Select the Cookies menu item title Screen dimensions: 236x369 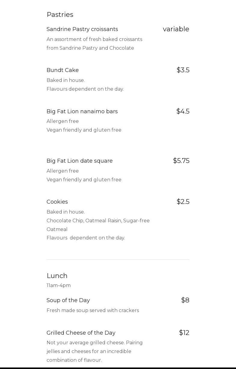click(57, 202)
